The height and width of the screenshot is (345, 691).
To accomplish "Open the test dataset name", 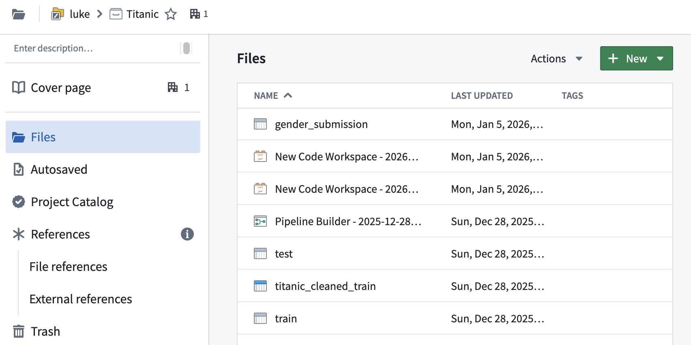I will 283,254.
